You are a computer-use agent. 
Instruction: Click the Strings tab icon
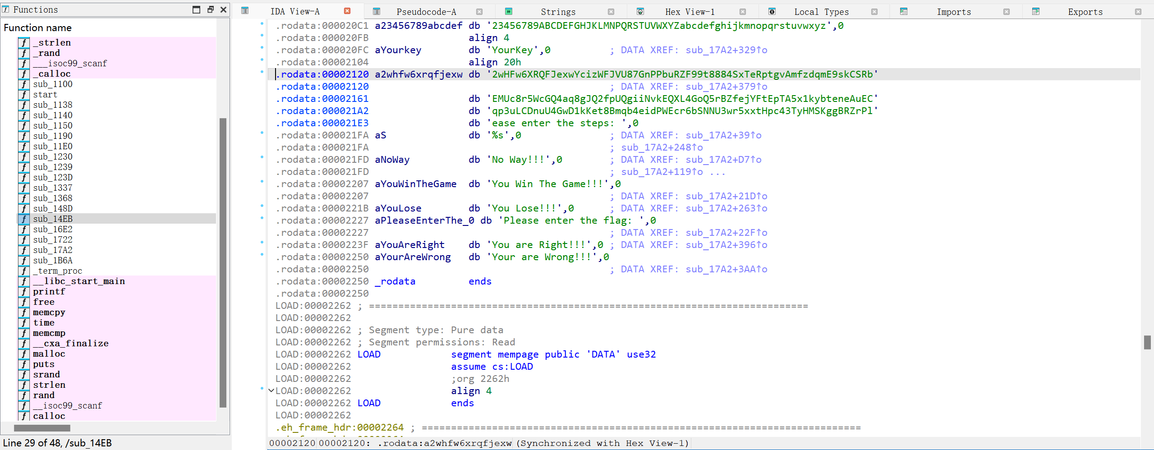508,12
